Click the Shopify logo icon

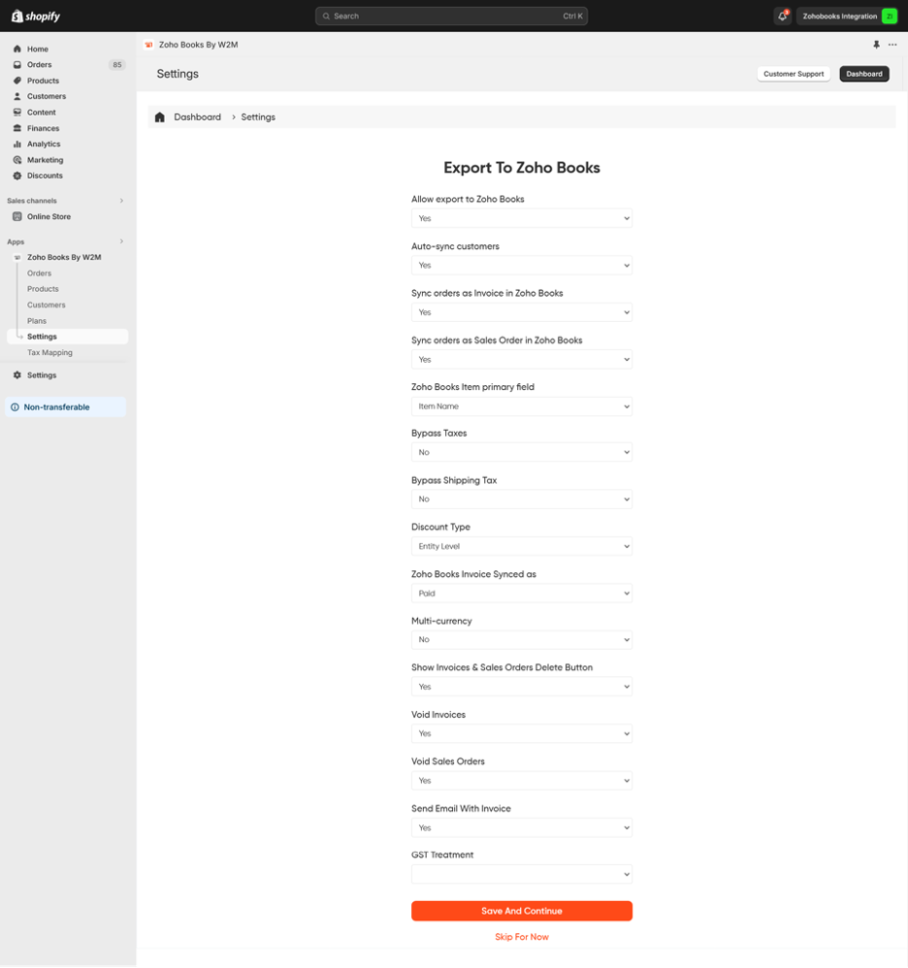tap(17, 16)
